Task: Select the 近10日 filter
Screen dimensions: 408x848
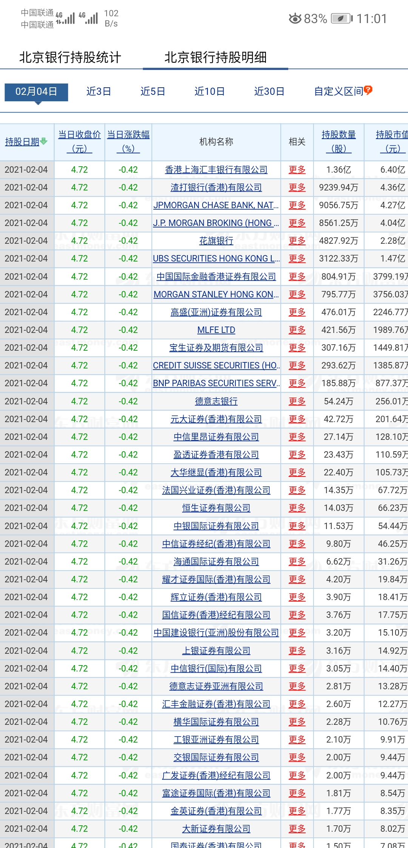Action: [x=210, y=91]
